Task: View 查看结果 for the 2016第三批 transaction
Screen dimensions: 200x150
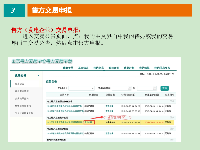Action: pyautogui.click(x=110, y=106)
